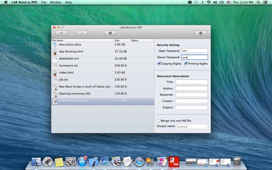Viewport: 272px width, 170px height.
Task: Click the US flag input menu icon
Action: click(x=228, y=2)
